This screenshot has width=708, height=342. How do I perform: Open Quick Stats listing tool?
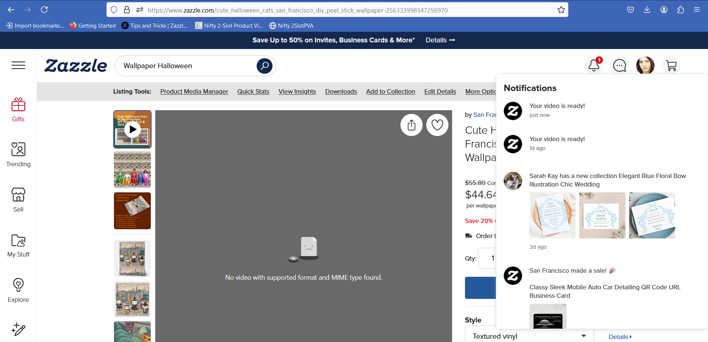pos(253,91)
